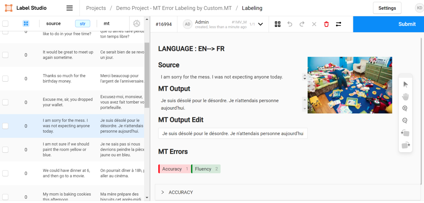Reset the current annotation
The height and width of the screenshot is (203, 424).
pos(314,24)
